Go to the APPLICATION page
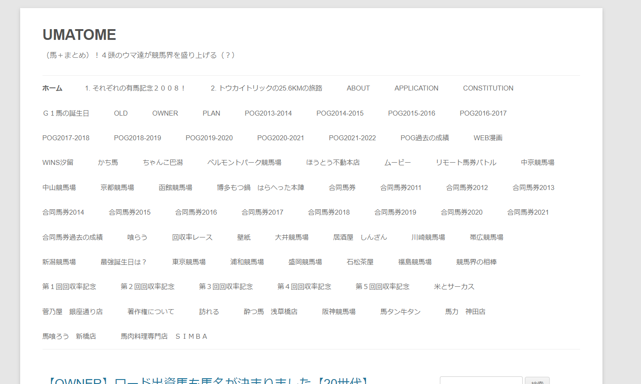 416,88
